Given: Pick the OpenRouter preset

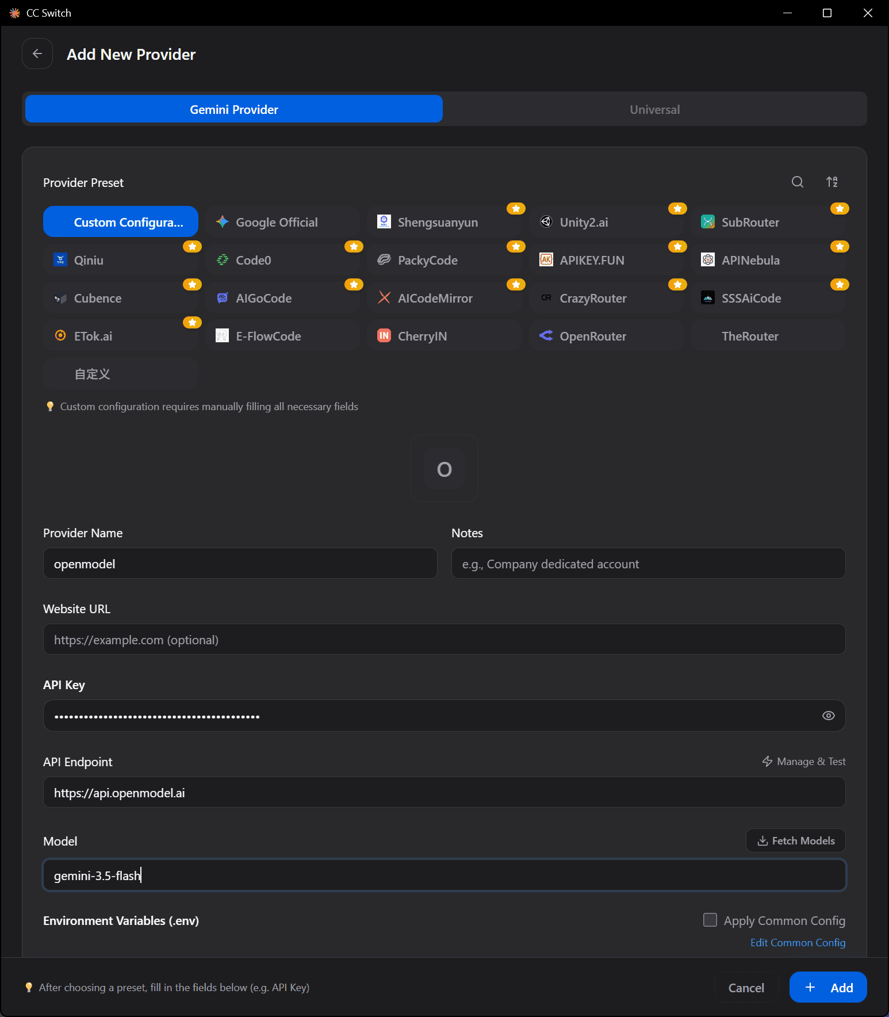Looking at the screenshot, I should click(607, 335).
